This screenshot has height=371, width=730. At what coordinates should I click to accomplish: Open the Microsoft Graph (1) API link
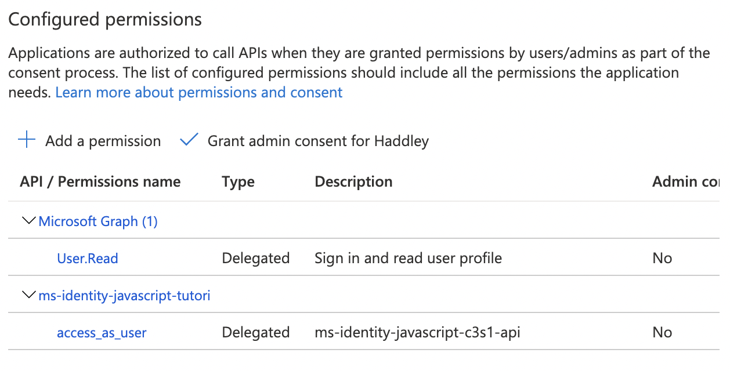click(x=98, y=221)
